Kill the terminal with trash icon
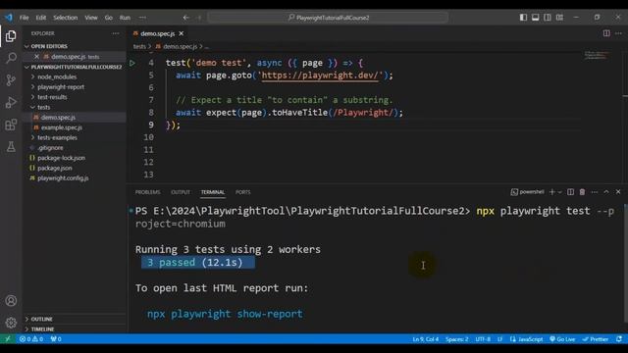This screenshot has height=353, width=628. 582,192
